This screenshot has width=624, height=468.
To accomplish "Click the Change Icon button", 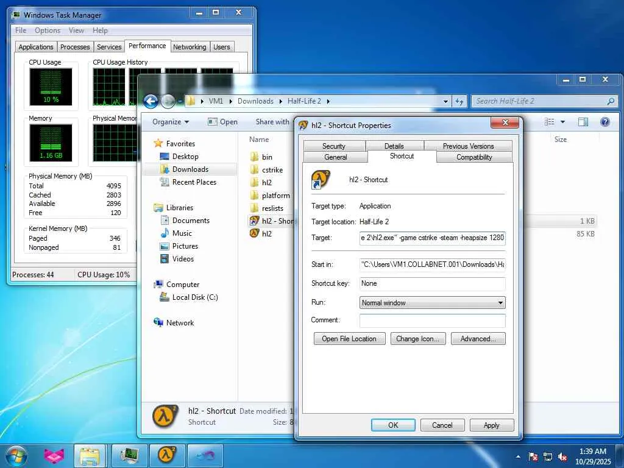I will [x=418, y=339].
